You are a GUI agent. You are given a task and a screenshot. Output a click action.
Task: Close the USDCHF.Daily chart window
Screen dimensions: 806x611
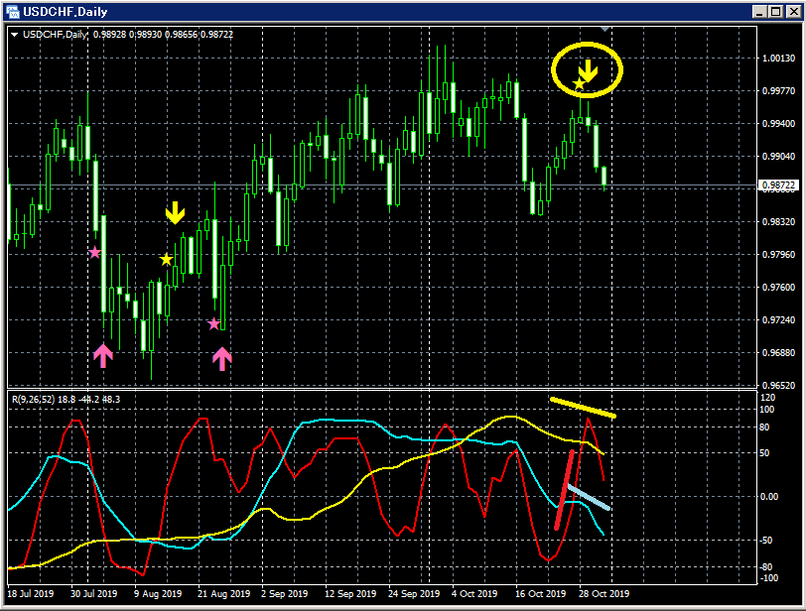tap(794, 11)
